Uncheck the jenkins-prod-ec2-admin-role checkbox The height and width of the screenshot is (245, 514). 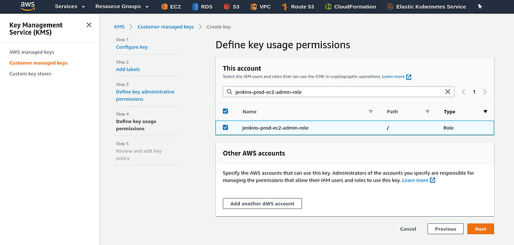226,128
